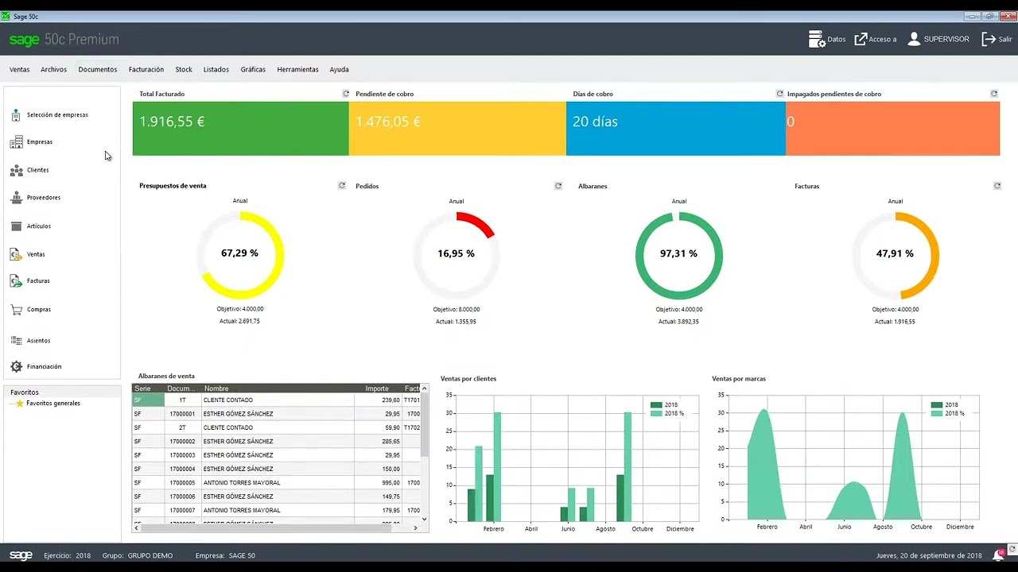The image size is (1018, 572).
Task: Open the Herramientas menu
Action: click(298, 70)
